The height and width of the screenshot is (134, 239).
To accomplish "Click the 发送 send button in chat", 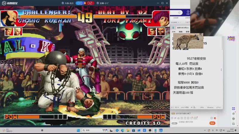I will (212, 123).
